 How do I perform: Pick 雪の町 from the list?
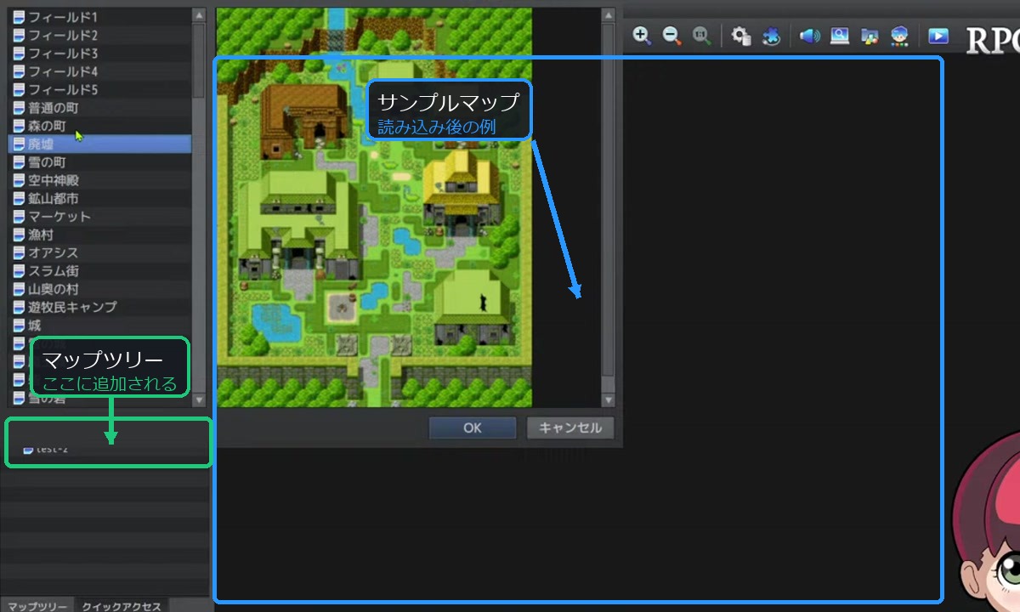coord(99,162)
